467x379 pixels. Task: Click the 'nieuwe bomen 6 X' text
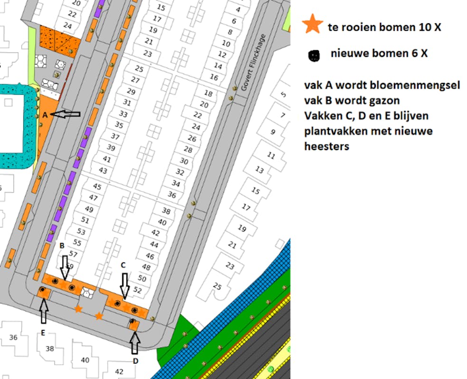(379, 54)
